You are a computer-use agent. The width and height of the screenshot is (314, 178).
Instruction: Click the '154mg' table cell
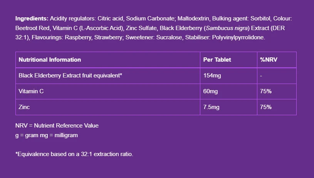click(x=212, y=76)
